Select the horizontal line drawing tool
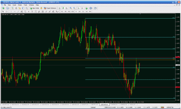This screenshot has height=109, width=181. coord(14,12)
